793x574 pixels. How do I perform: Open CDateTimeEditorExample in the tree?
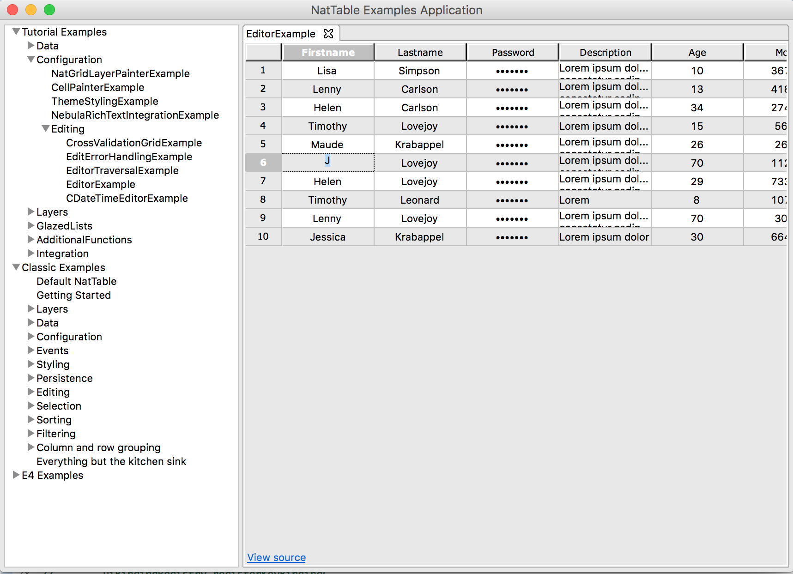pos(127,198)
